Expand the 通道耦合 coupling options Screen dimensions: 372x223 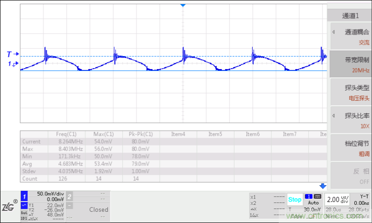point(351,36)
